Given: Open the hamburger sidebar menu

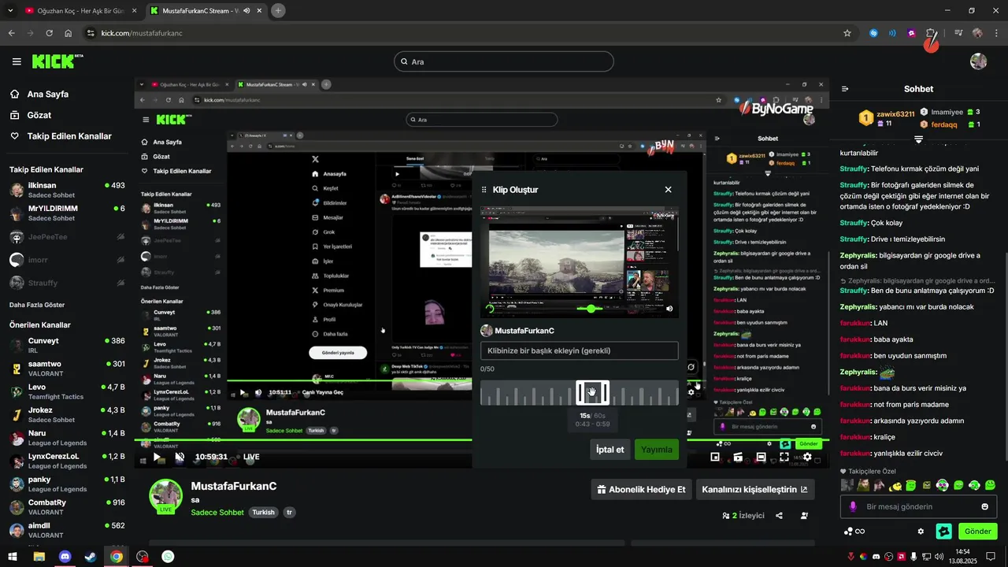Looking at the screenshot, I should pos(17,61).
